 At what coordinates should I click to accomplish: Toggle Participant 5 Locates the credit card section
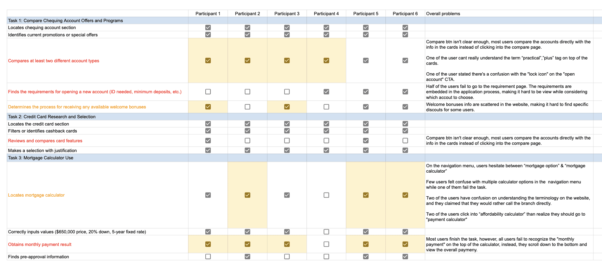[x=366, y=124]
